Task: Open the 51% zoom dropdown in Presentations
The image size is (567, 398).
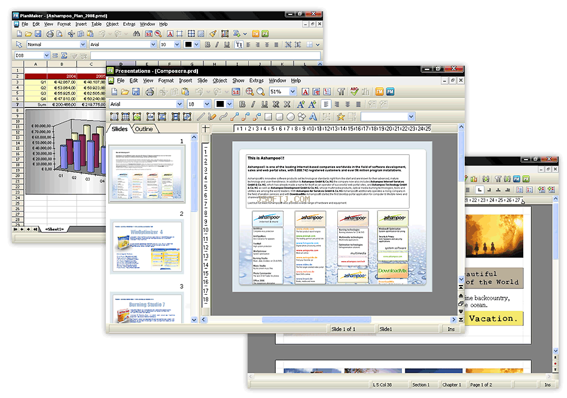Action: tap(293, 92)
